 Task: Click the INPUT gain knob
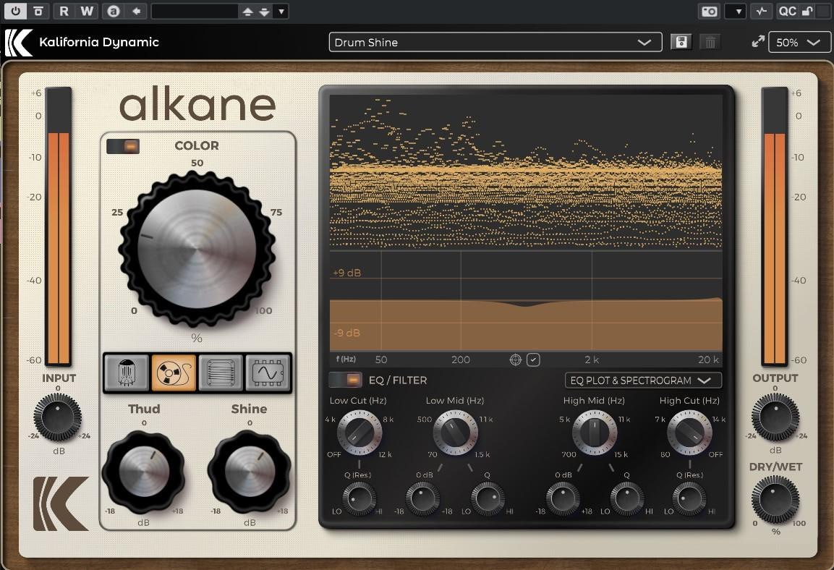[x=57, y=417]
